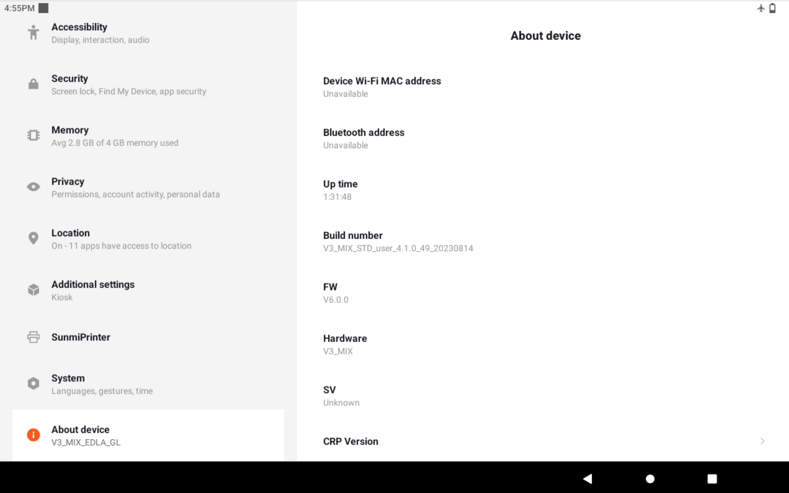789x493 pixels.
Task: Tap the Bluetooth address entry
Action: tap(363, 139)
